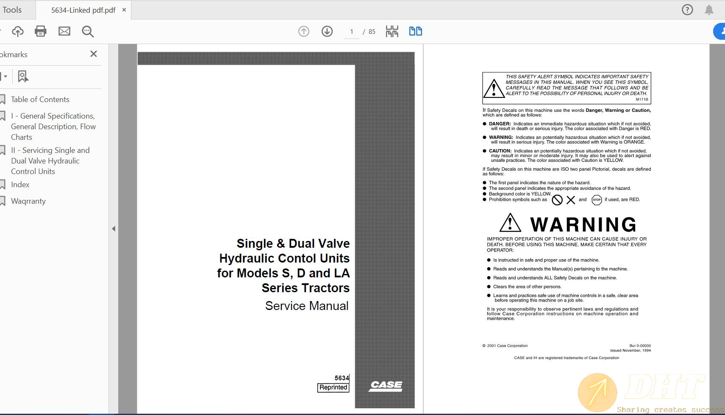Open the Help question mark icon
725x415 pixels.
pyautogui.click(x=687, y=10)
